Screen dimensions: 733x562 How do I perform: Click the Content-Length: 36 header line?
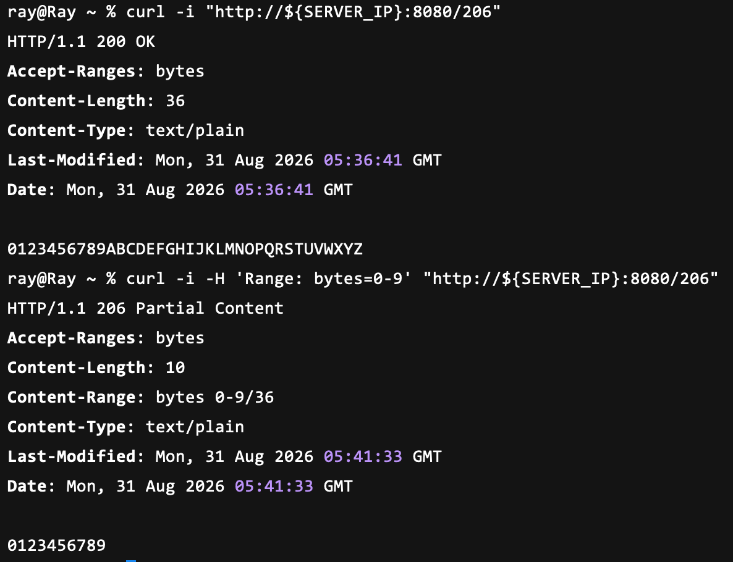[96, 101]
